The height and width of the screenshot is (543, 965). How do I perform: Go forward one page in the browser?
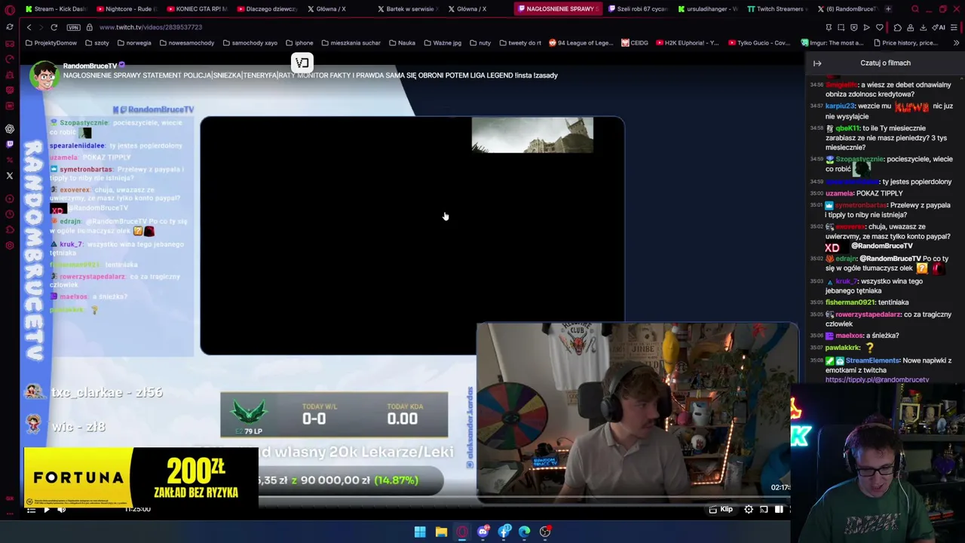point(41,27)
